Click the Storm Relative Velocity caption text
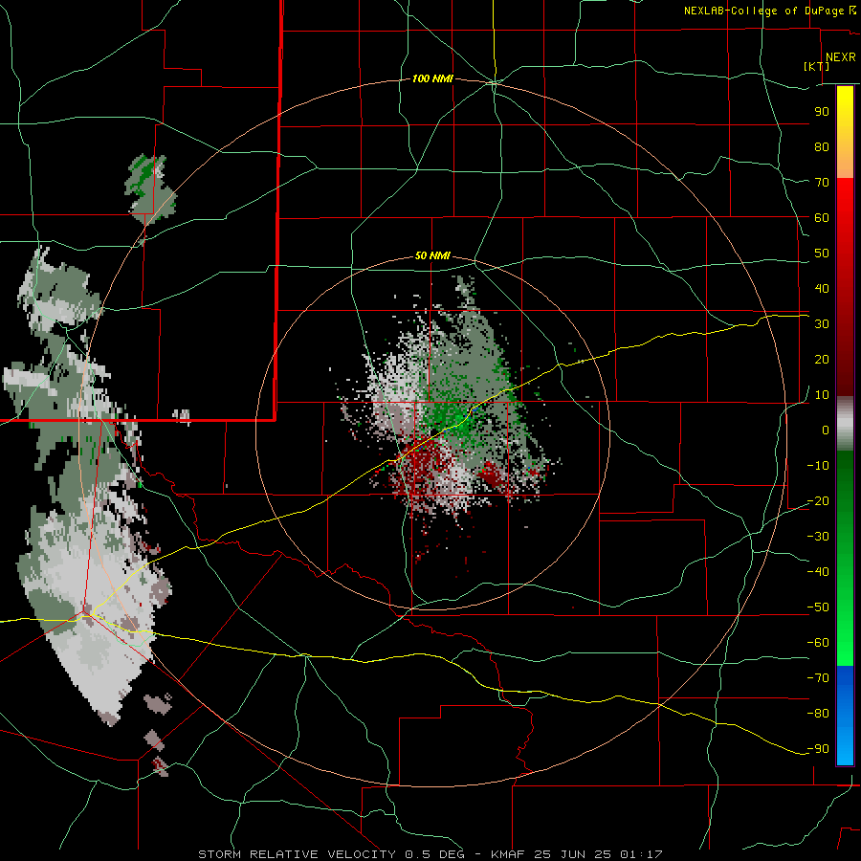Viewport: 861px width, 861px height. pos(430,854)
